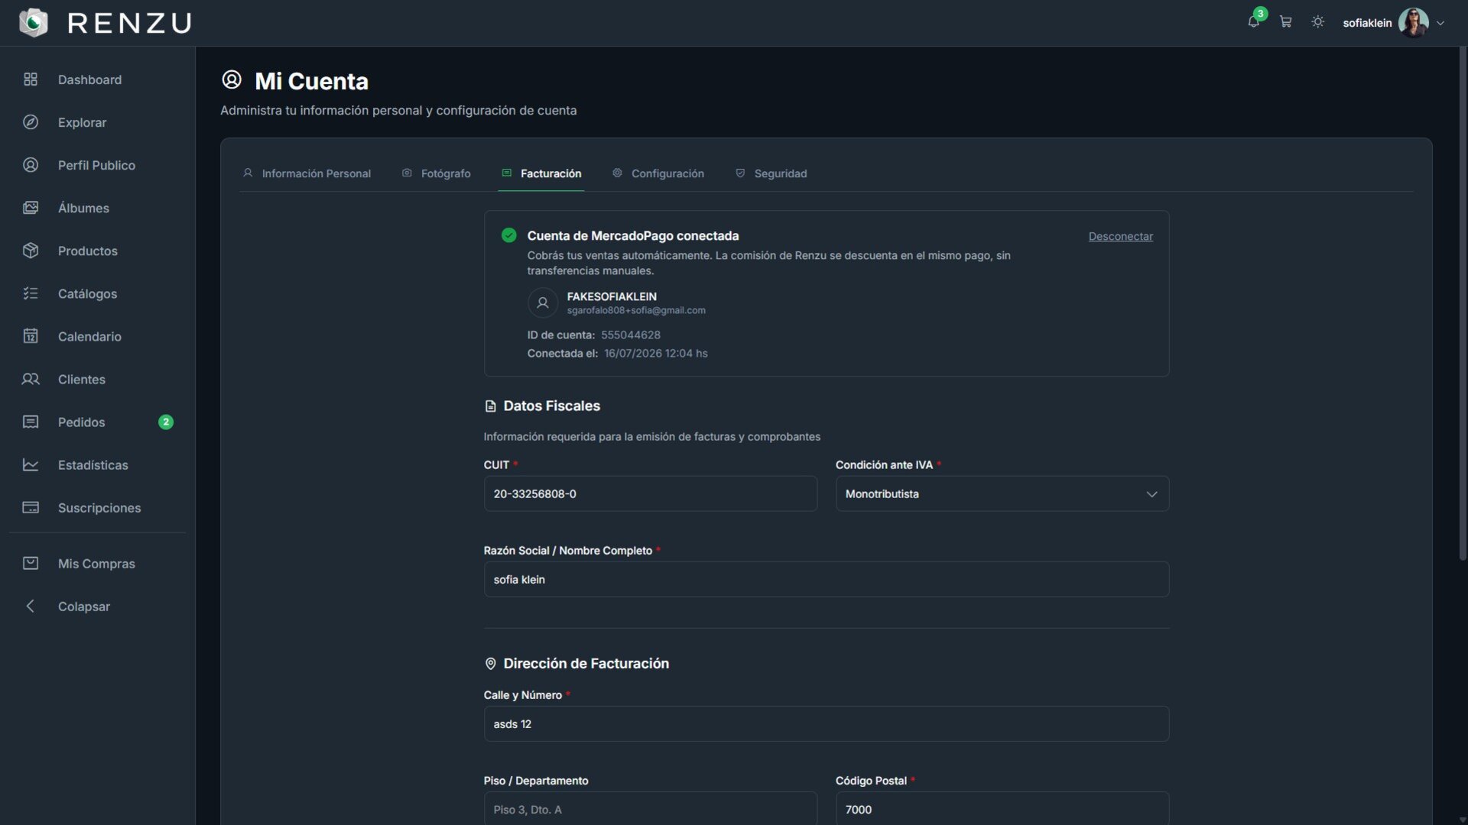Switch to Seguridad tab

(771, 173)
